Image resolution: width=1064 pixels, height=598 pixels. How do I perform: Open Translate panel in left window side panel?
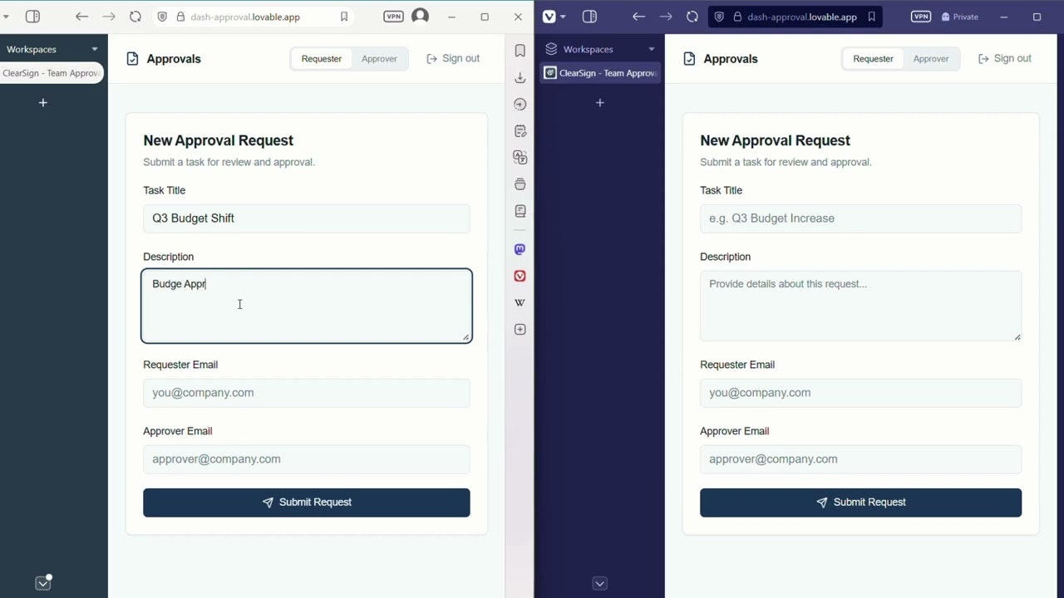[520, 157]
